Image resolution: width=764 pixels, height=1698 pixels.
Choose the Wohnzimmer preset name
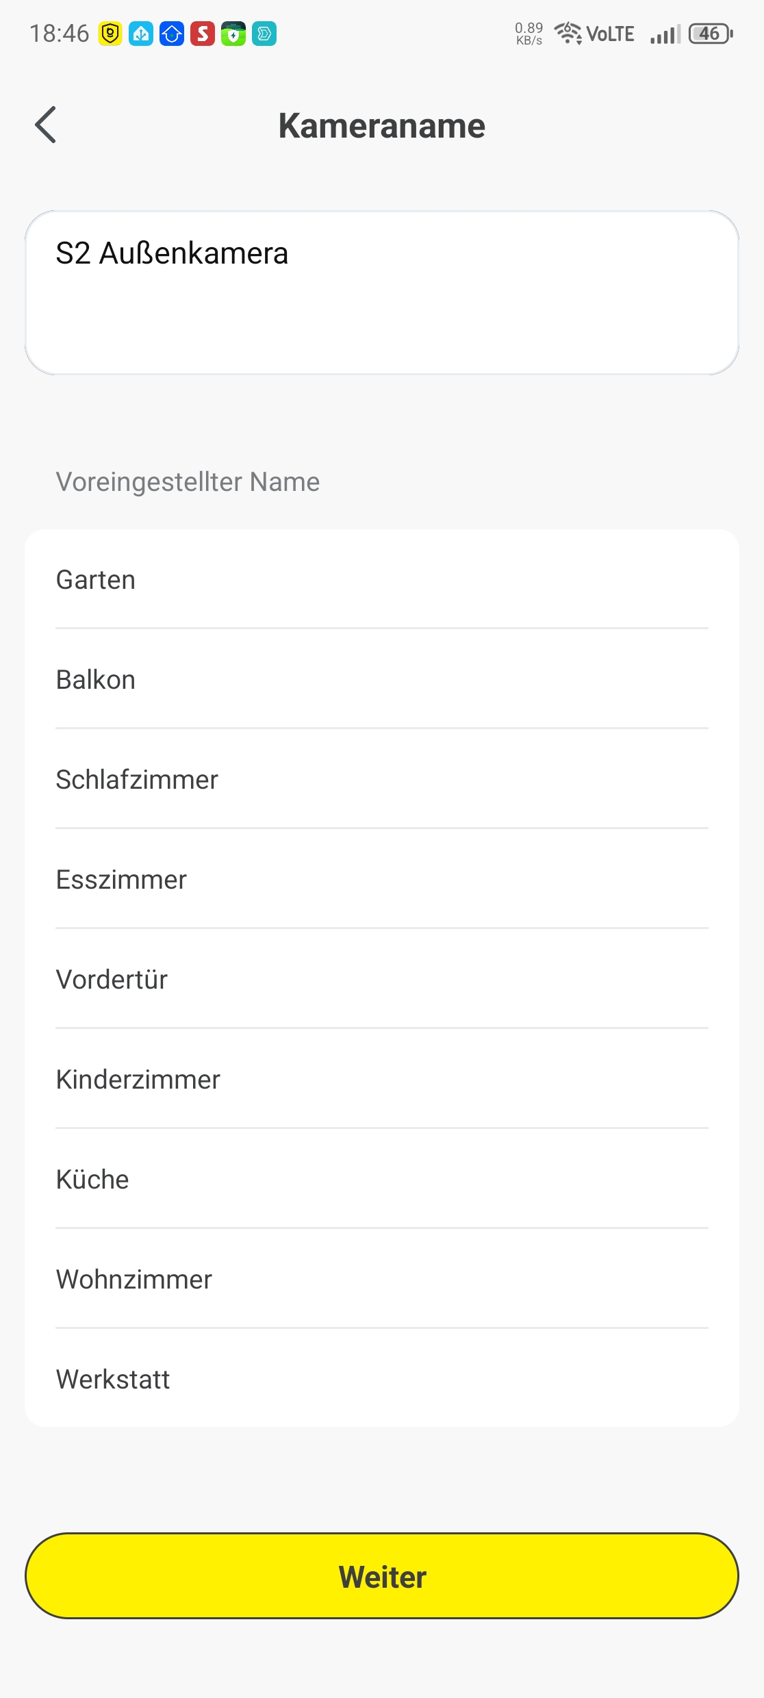click(x=382, y=1280)
